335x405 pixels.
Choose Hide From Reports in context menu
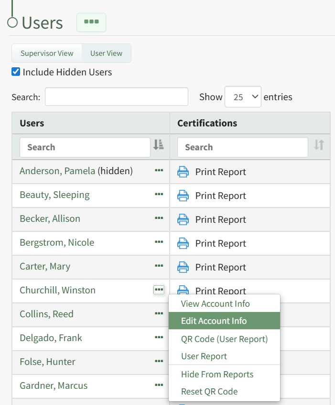point(217,374)
